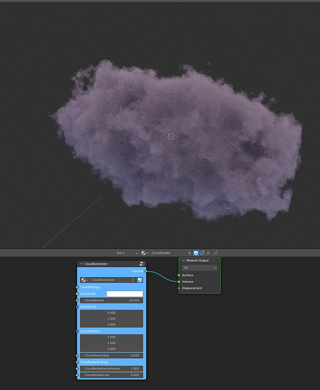The width and height of the screenshot is (320, 390).
Task: Open the white CloudColor swatch
Action: pos(124,294)
